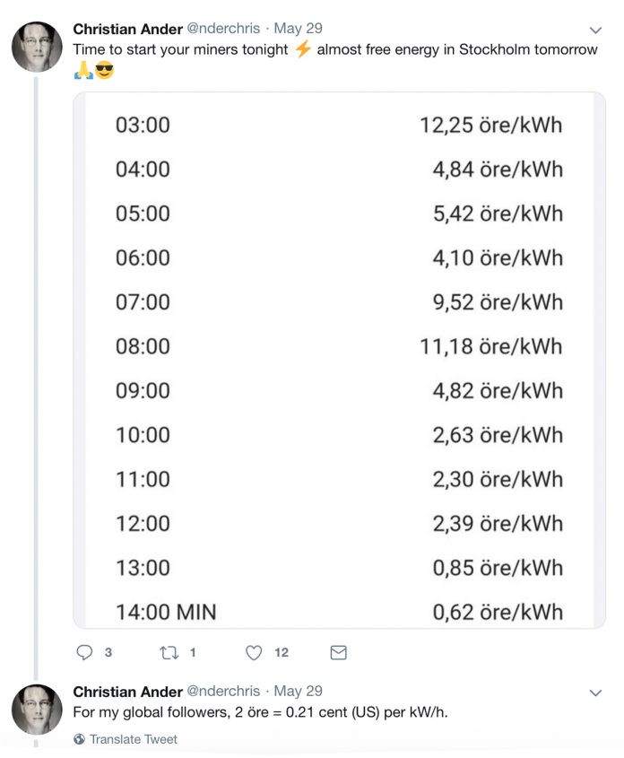The image size is (624, 758).
Task: Expand the second tweet's options chevron
Action: pos(596,693)
